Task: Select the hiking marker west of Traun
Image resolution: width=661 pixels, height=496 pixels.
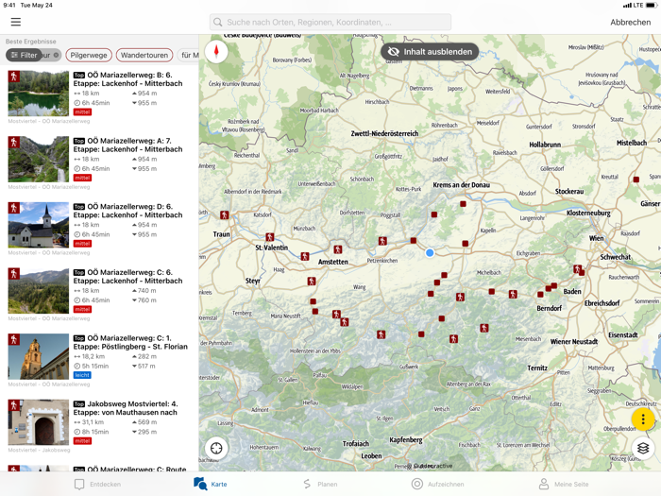Action: 225,215
